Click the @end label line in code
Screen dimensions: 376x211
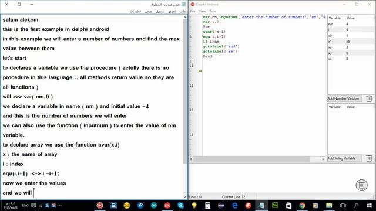[x=207, y=56]
